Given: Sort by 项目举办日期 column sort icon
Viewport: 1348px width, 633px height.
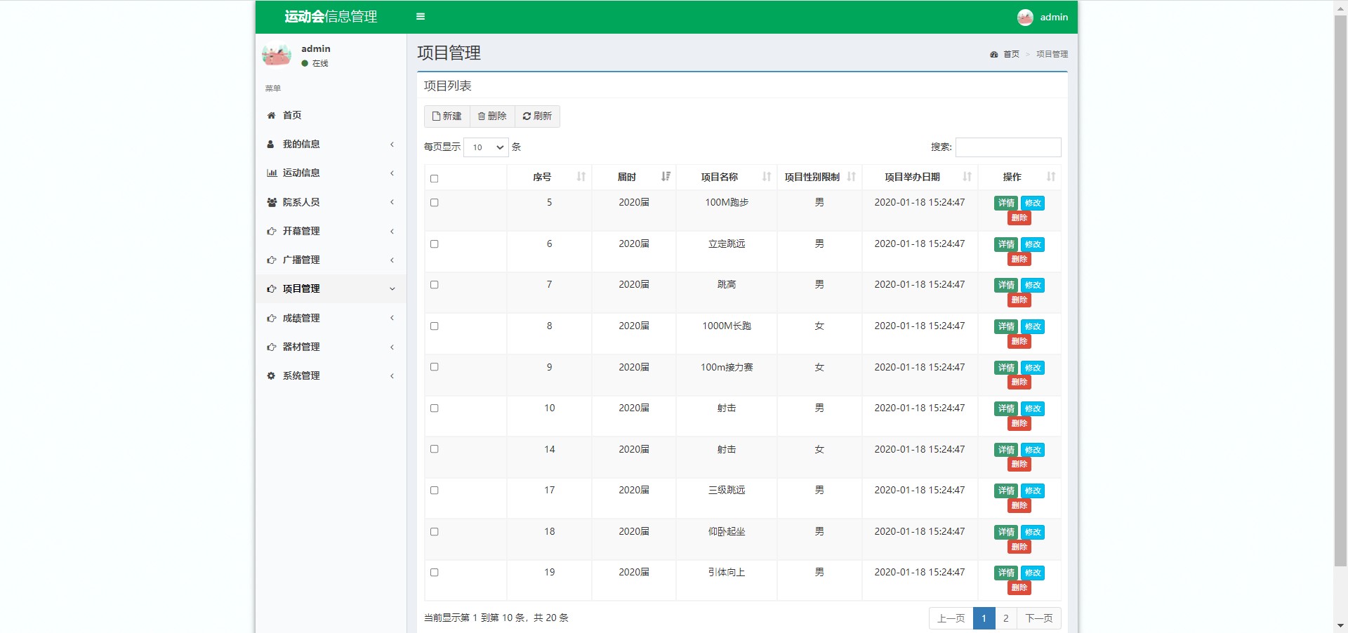Looking at the screenshot, I should [x=967, y=177].
